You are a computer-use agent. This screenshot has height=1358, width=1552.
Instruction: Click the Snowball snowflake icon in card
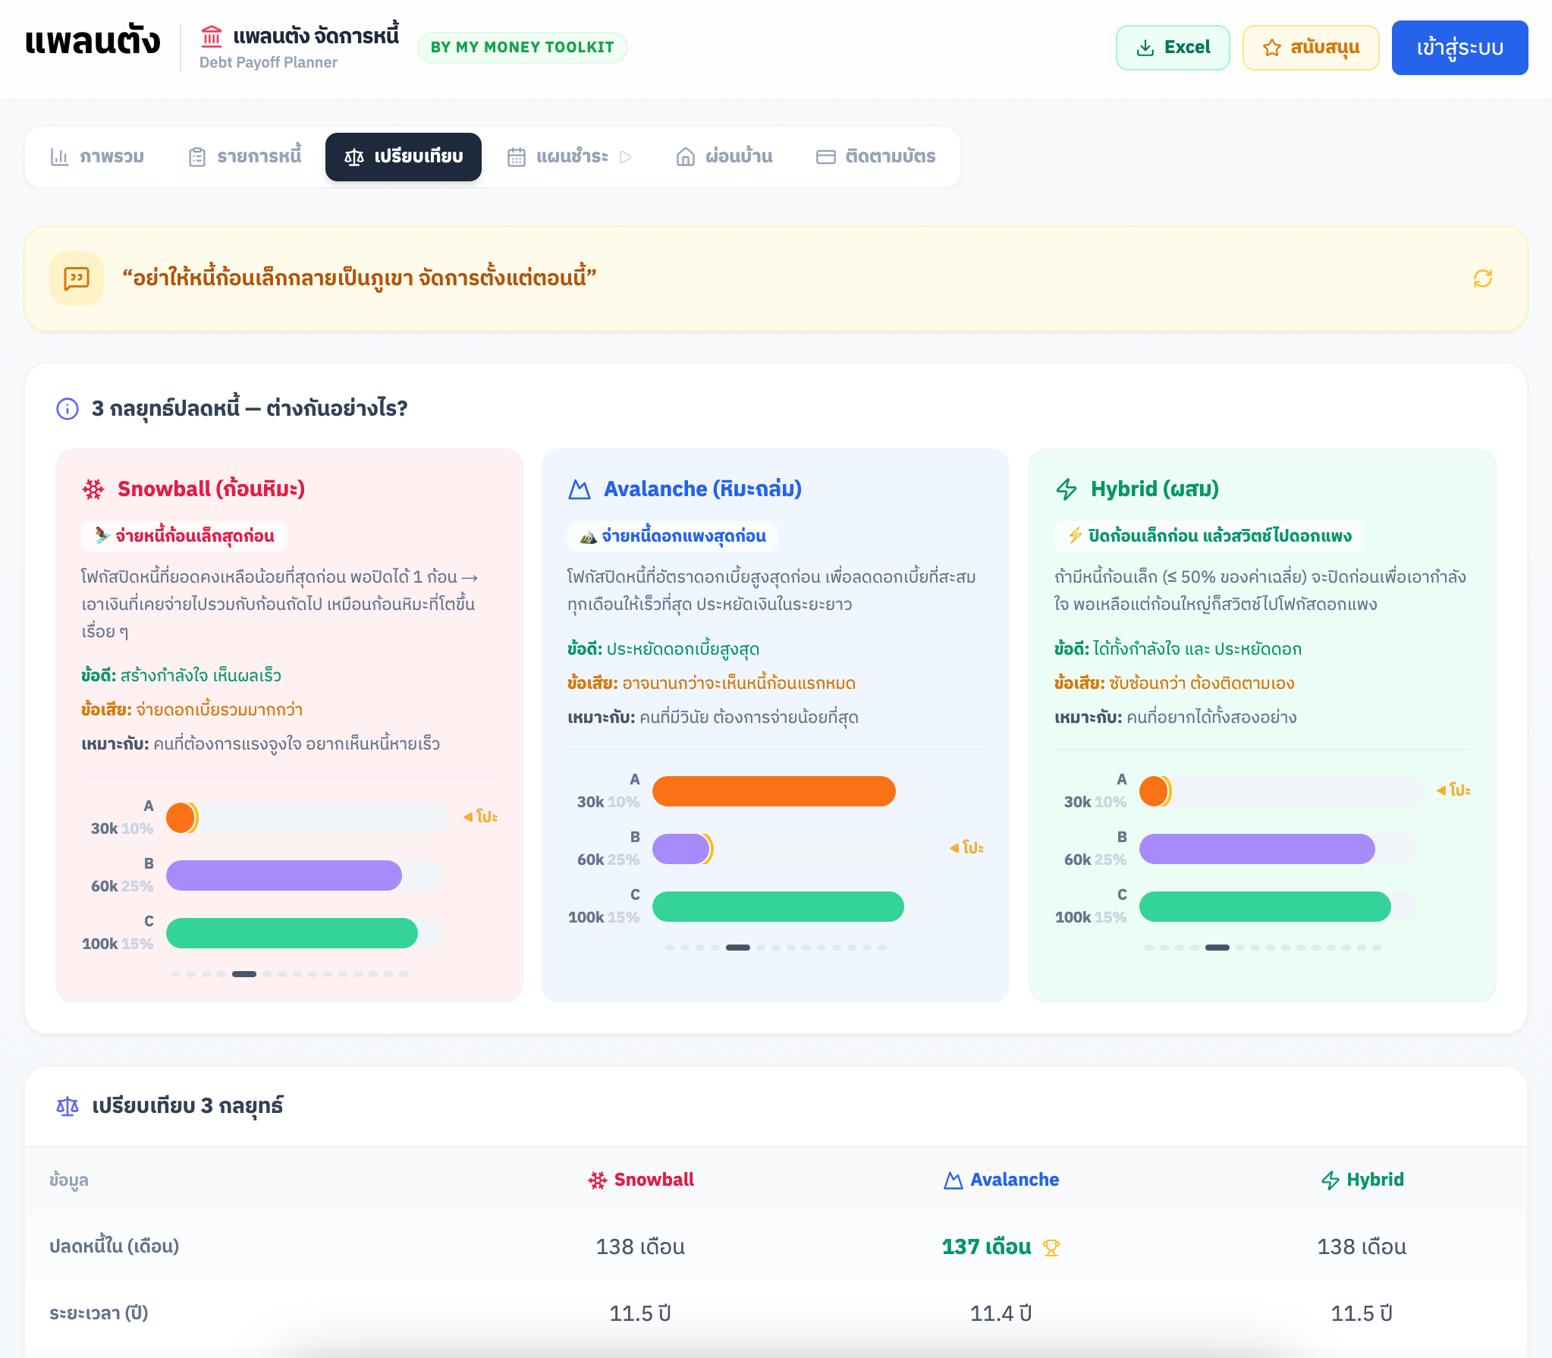pos(93,489)
